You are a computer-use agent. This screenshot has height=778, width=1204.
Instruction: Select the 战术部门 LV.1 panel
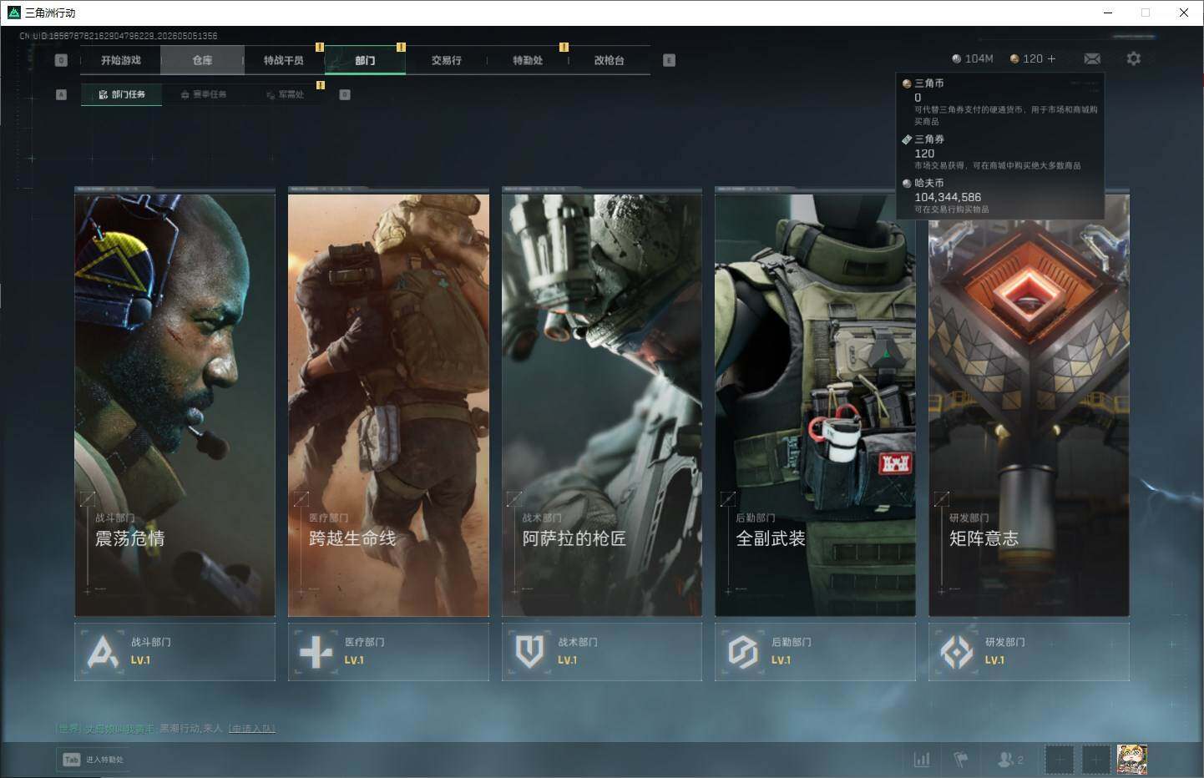602,651
